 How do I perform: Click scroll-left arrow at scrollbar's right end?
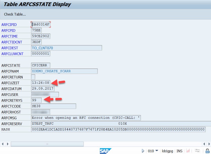coord(204,144)
